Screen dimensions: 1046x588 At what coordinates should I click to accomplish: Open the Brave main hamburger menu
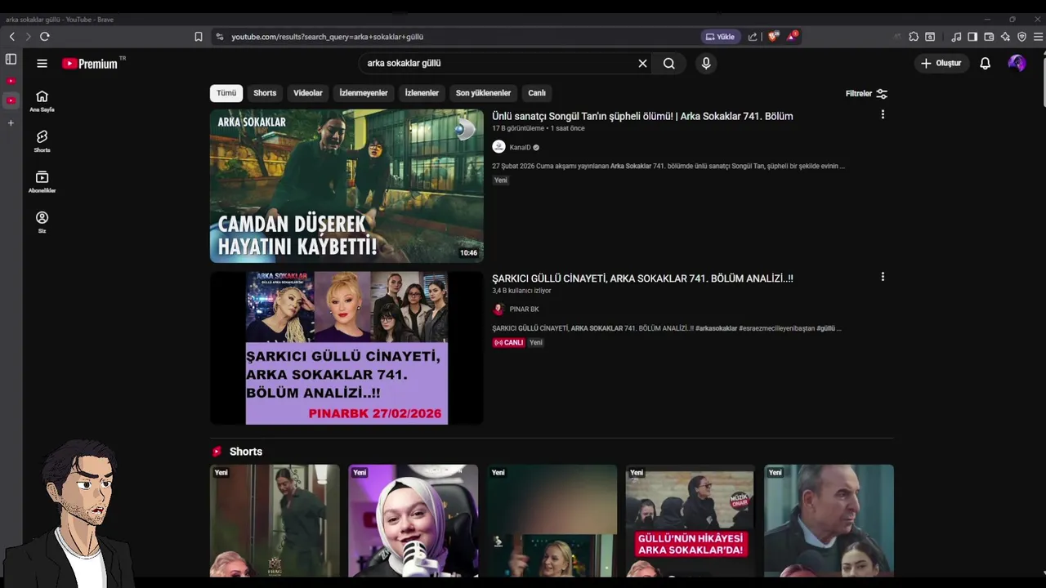[1039, 37]
